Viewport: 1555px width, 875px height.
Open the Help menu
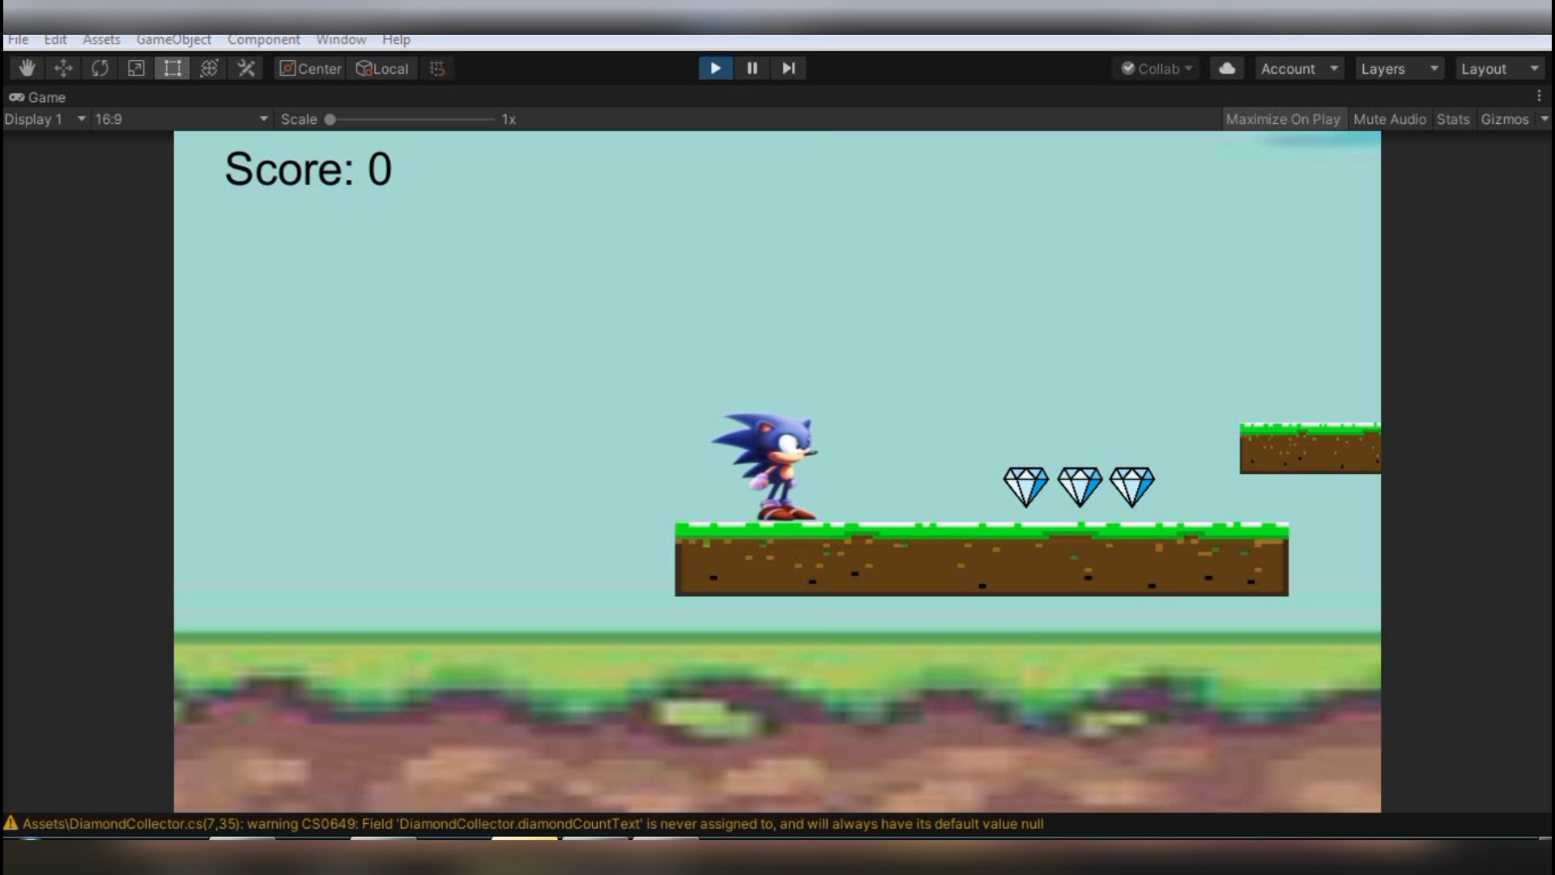tap(396, 40)
